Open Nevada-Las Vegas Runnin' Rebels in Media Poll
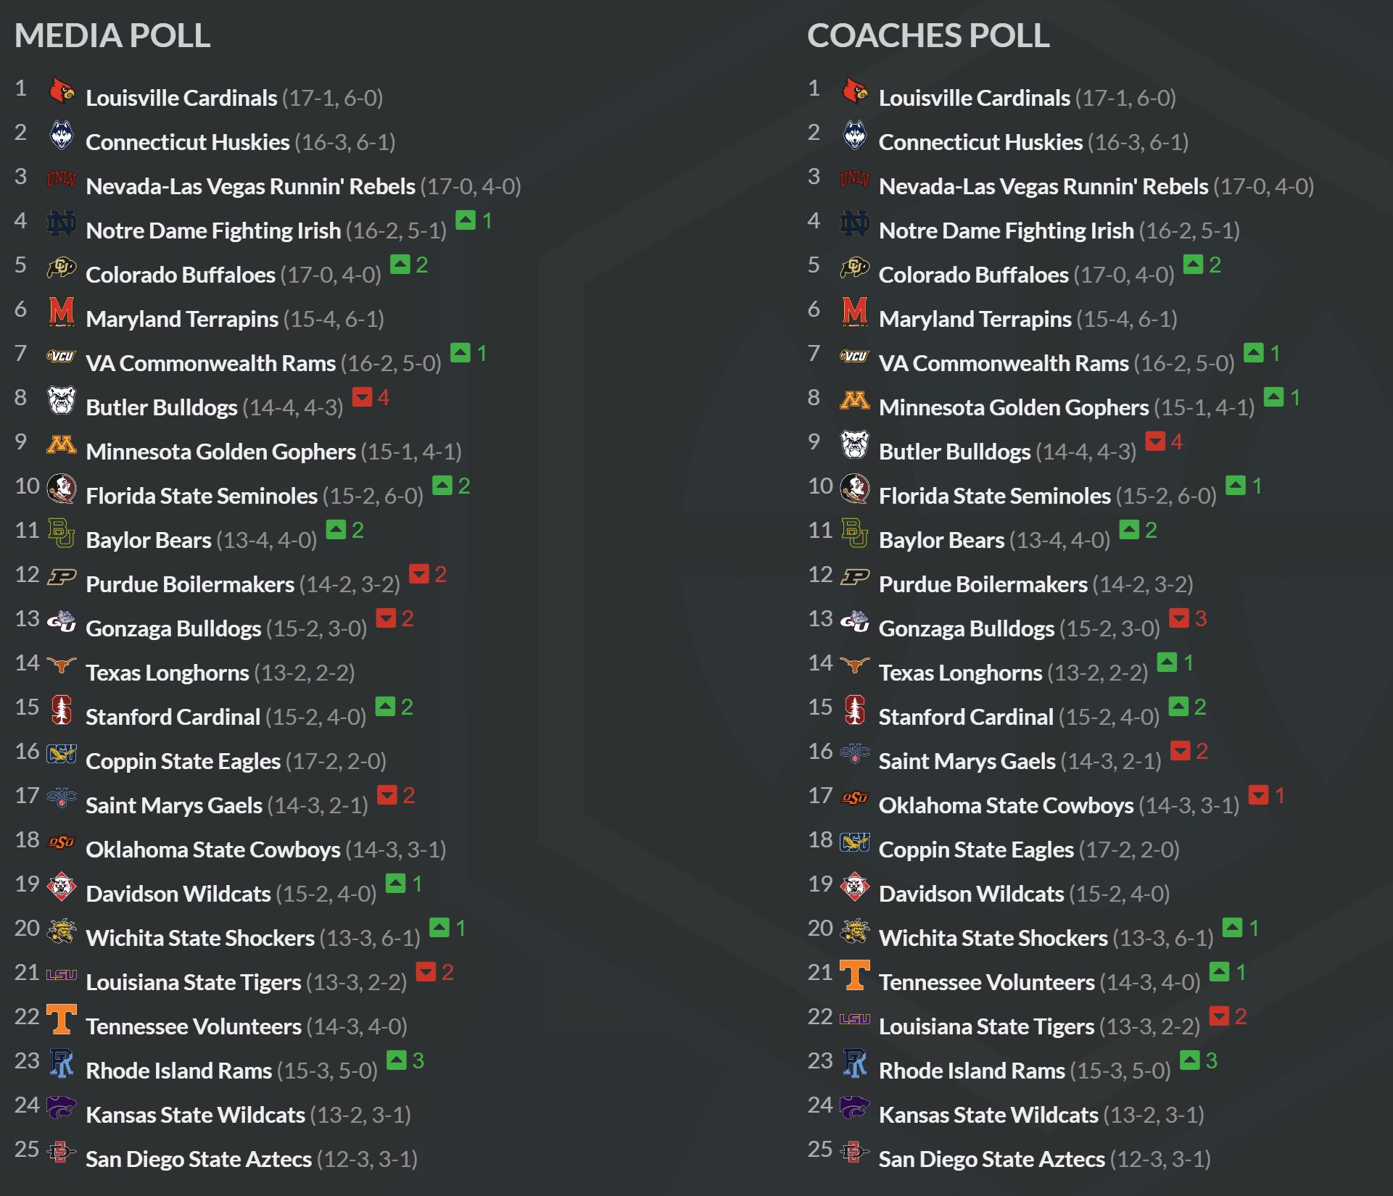 click(250, 187)
